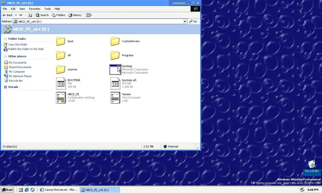This screenshot has height=193, width=322.
Task: Go to Recycle Bin in Other places
Action: (x=16, y=81)
